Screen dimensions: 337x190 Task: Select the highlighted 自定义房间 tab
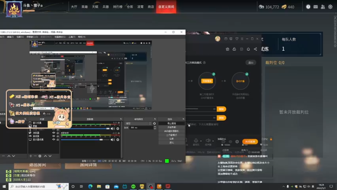click(x=166, y=7)
